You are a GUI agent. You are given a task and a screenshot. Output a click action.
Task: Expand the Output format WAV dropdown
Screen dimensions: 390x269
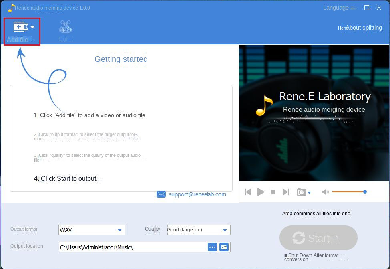[x=119, y=230]
